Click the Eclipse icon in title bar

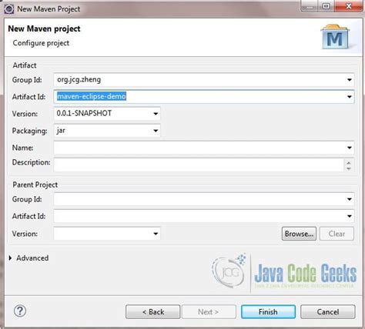tap(9, 9)
